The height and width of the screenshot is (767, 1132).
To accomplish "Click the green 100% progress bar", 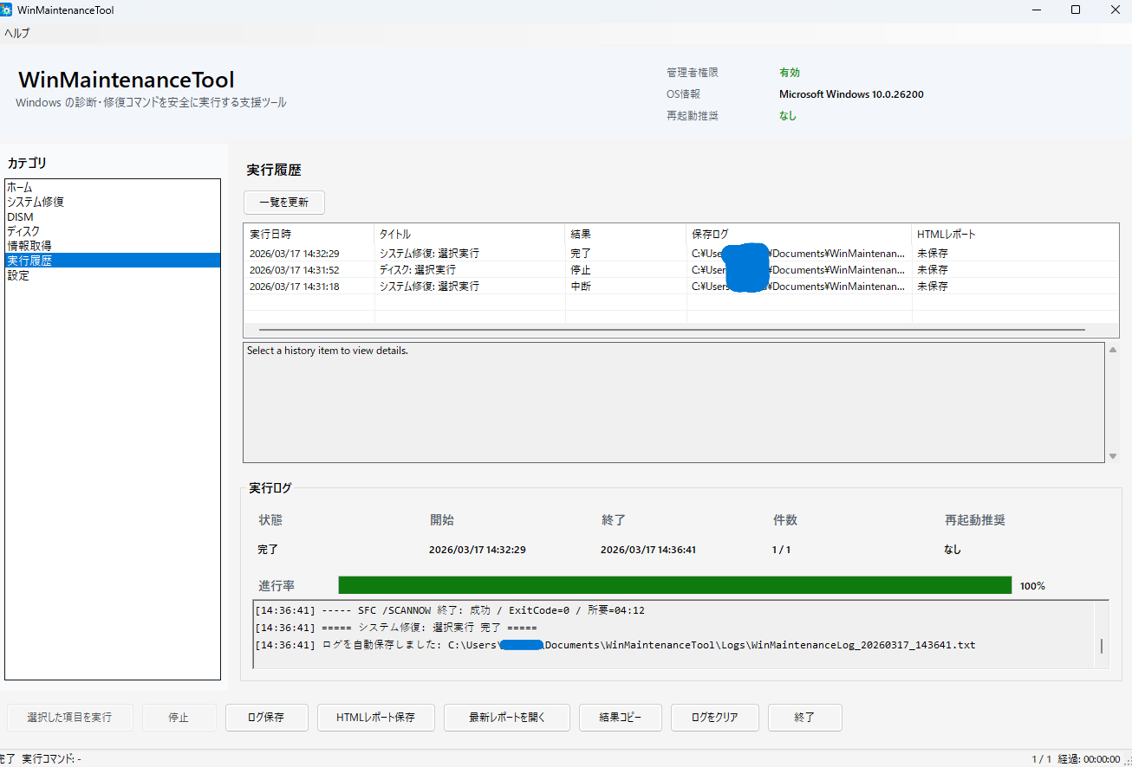I will pyautogui.click(x=675, y=585).
